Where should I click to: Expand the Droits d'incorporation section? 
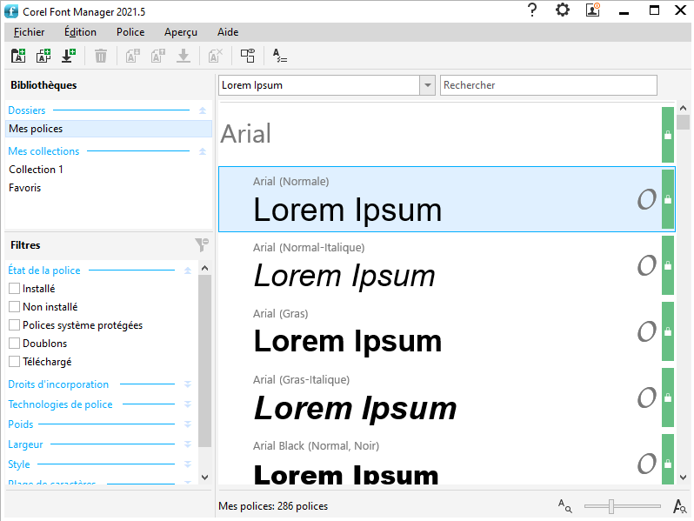[187, 384]
